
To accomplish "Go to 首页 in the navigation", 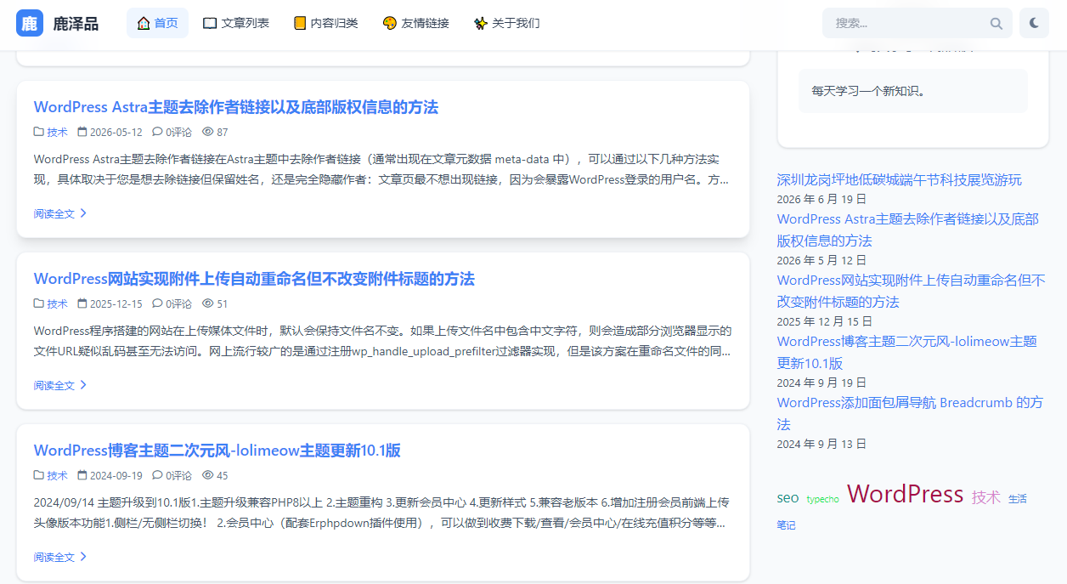I will [x=157, y=23].
